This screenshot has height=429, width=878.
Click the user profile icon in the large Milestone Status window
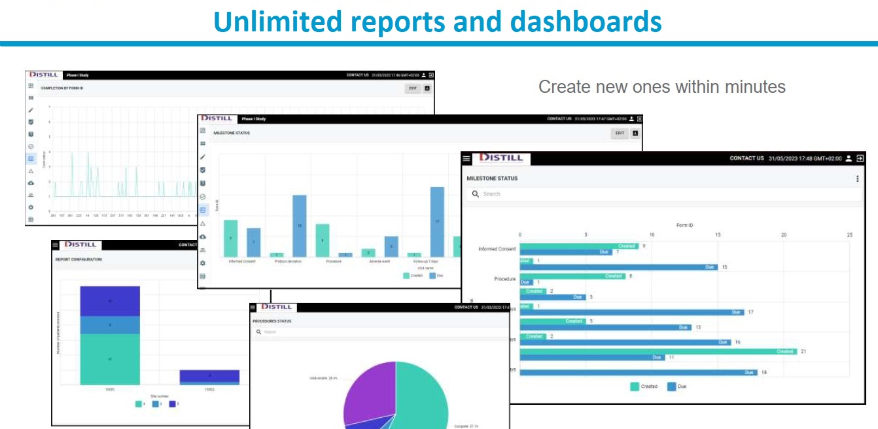pyautogui.click(x=849, y=158)
